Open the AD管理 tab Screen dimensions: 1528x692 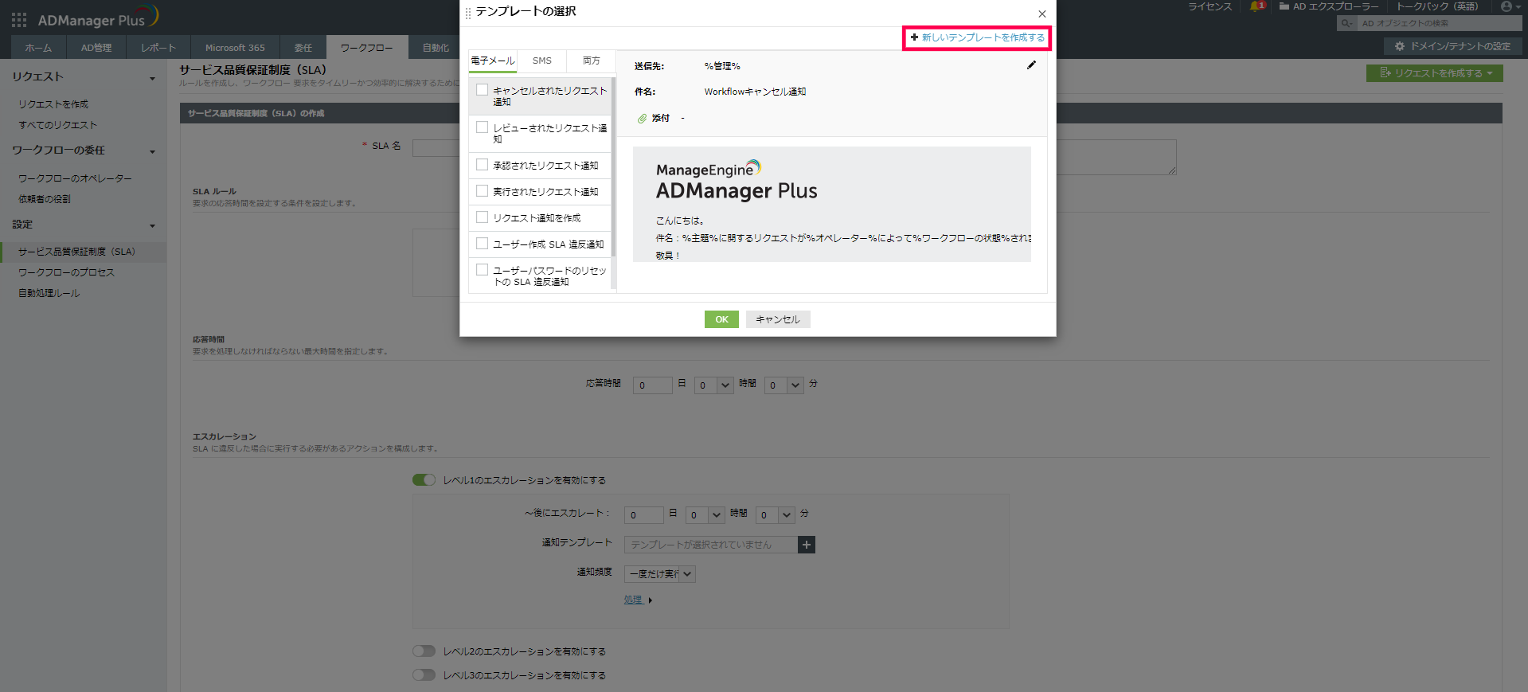click(96, 48)
